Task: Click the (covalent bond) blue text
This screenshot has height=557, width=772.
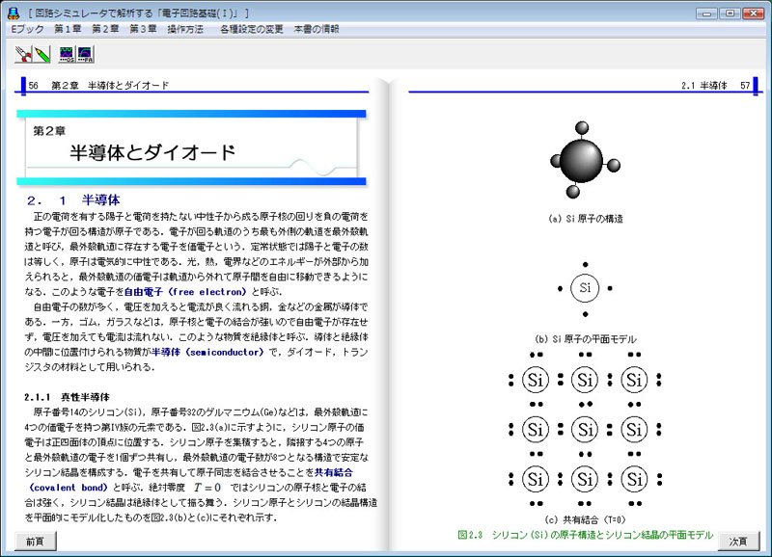Action: [69, 488]
